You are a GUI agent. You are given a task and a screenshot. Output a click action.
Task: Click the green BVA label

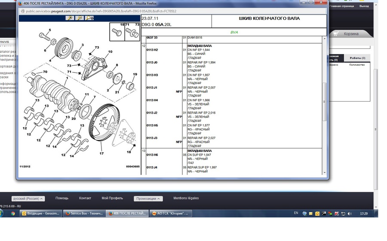coord(234,32)
